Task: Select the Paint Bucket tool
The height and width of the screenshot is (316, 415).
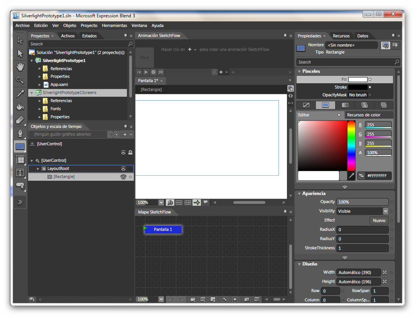Action: pyautogui.click(x=20, y=107)
